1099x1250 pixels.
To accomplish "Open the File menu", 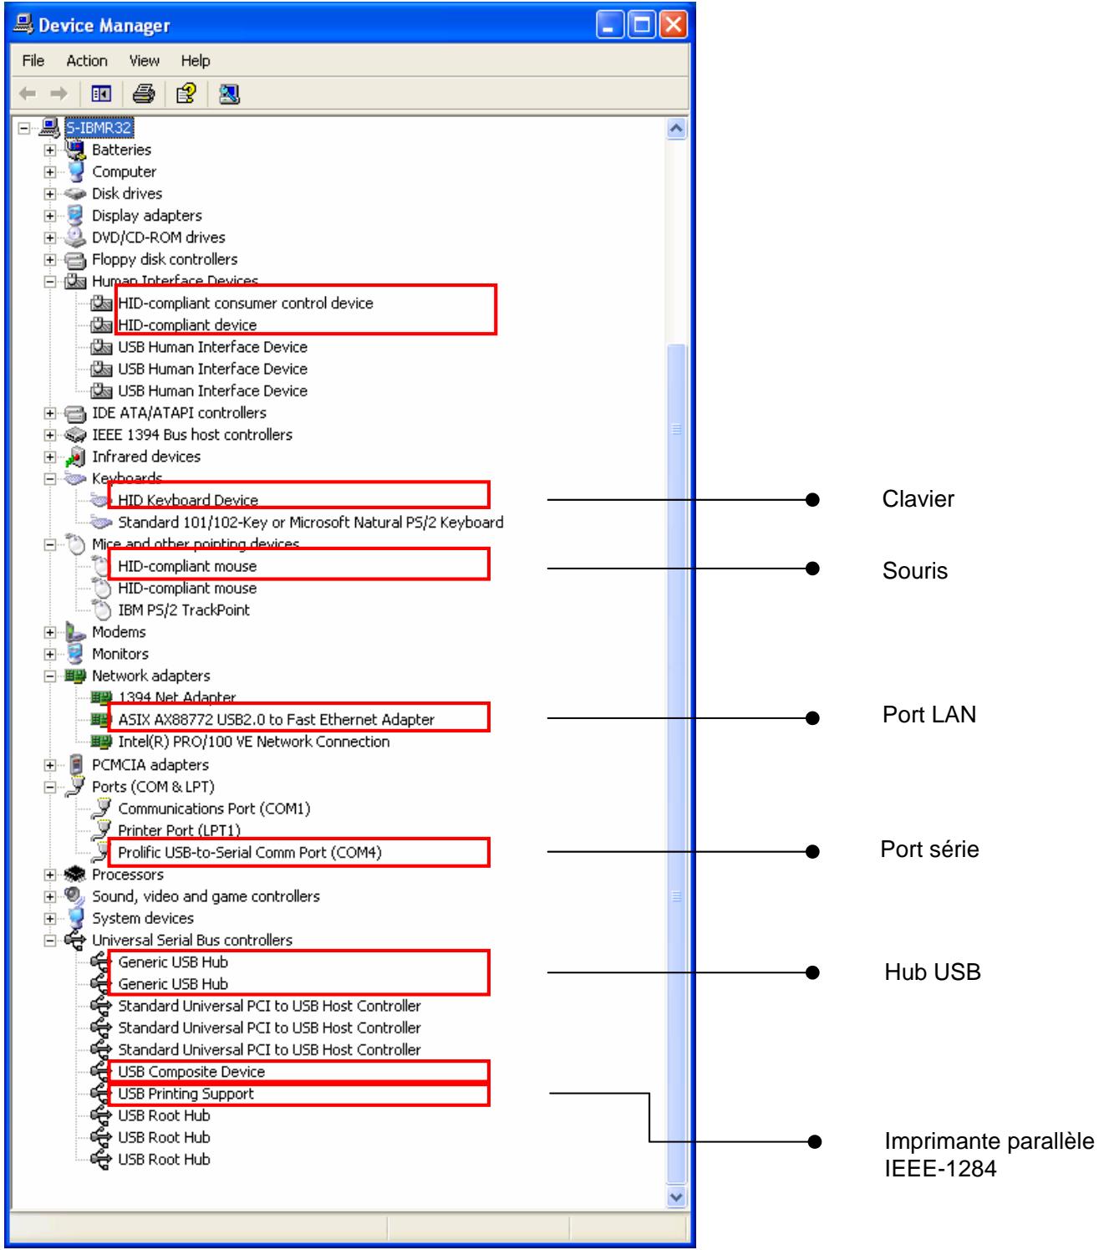I will coord(33,60).
